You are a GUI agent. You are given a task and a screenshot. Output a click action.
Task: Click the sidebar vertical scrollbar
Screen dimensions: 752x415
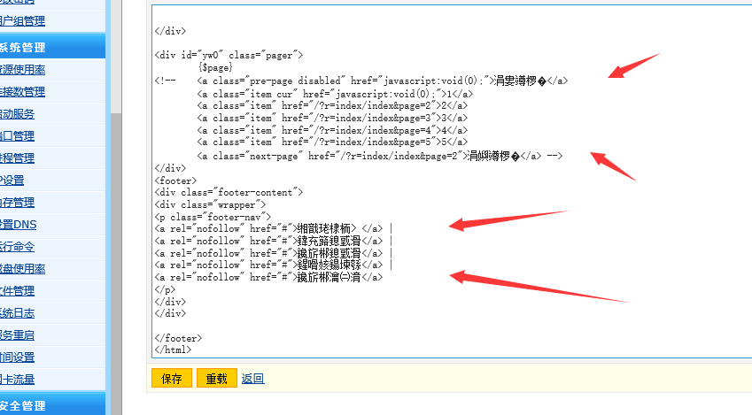pos(114,177)
